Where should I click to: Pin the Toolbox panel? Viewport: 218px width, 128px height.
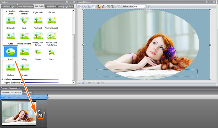click(x=71, y=2)
